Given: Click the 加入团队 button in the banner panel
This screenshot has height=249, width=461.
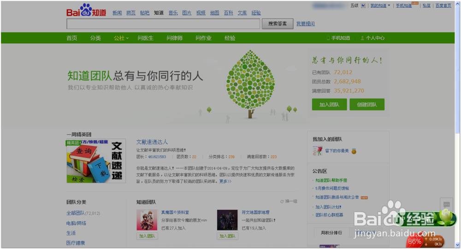Looking at the screenshot, I should click(329, 104).
